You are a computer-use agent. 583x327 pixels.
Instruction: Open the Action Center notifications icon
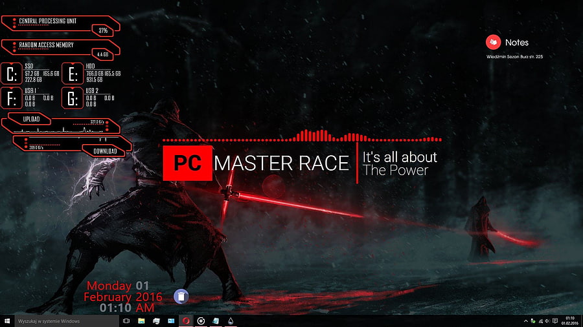click(555, 321)
